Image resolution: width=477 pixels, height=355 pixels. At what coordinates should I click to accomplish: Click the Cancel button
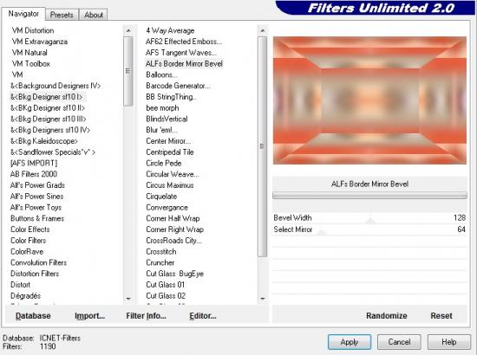coord(399,342)
